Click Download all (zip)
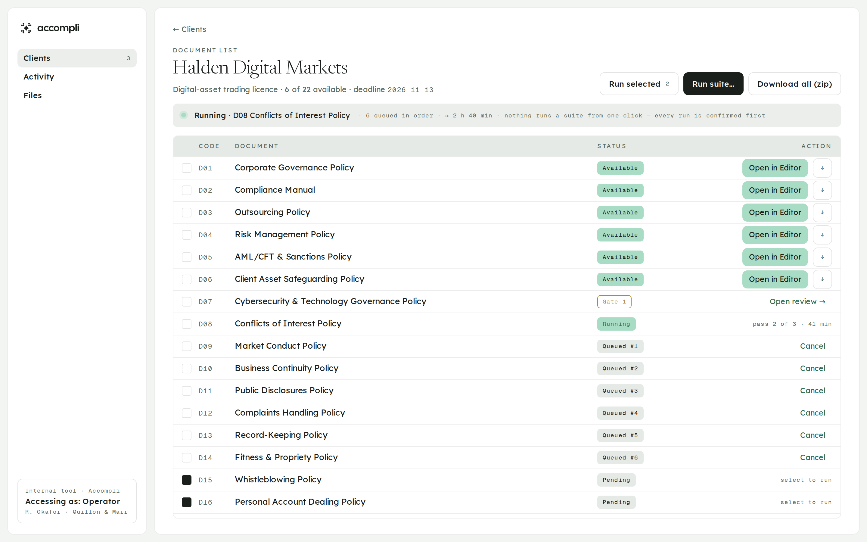 [794, 84]
